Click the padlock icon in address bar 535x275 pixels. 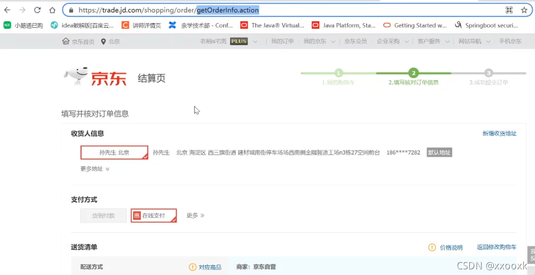pos(71,10)
